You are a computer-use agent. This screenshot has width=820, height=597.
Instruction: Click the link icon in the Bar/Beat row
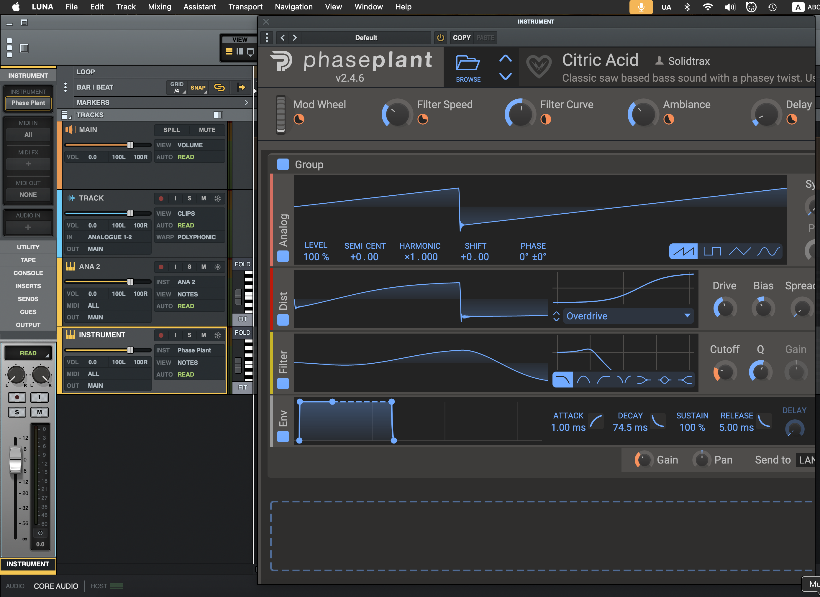[219, 88]
